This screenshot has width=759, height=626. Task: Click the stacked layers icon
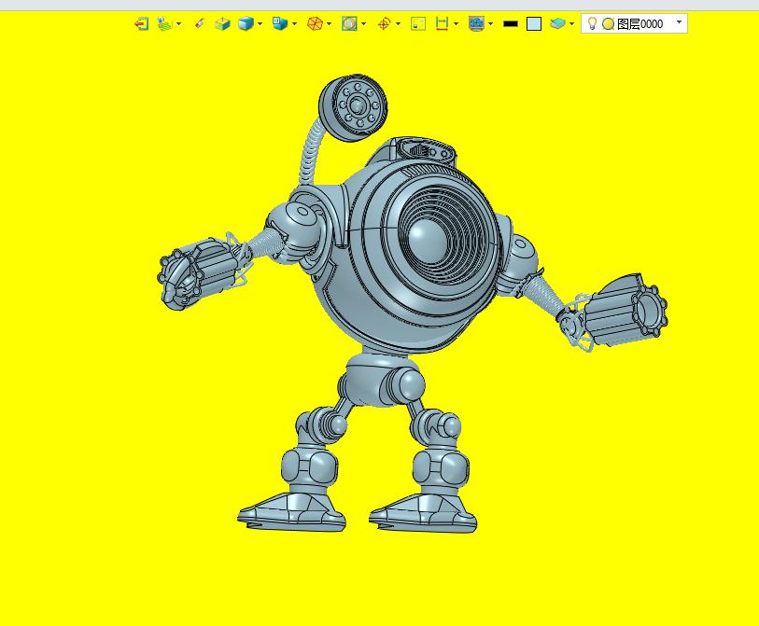(557, 23)
